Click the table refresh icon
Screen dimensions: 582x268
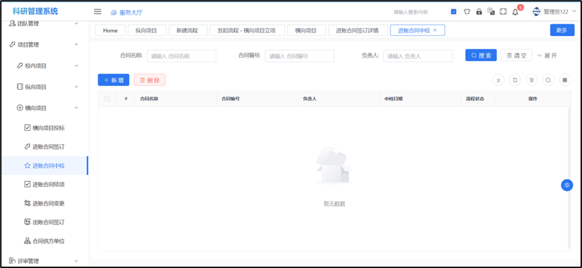point(515,80)
